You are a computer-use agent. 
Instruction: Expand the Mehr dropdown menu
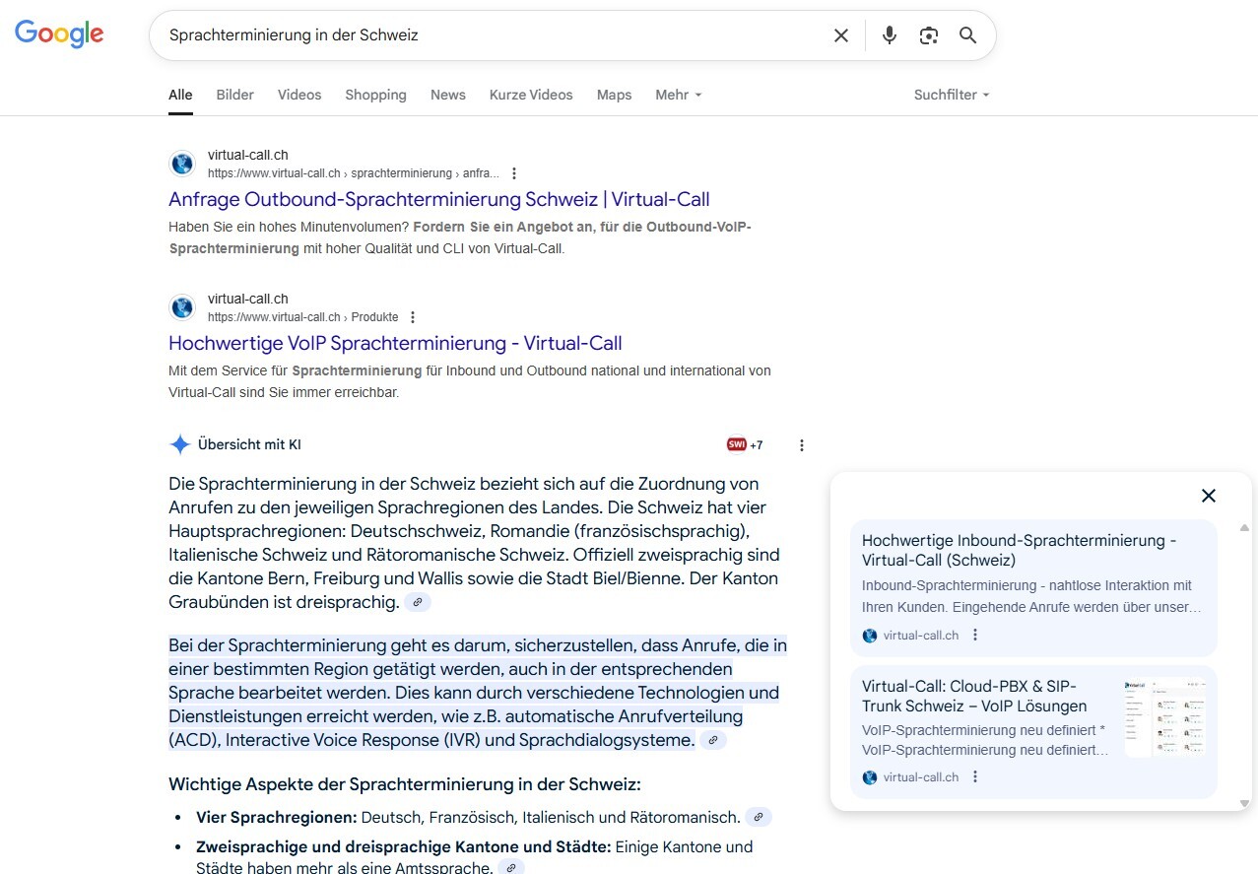point(679,95)
